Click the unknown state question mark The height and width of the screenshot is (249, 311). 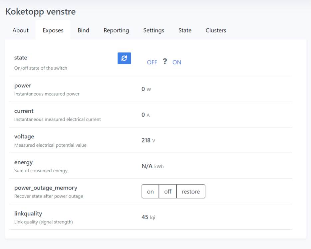[165, 62]
